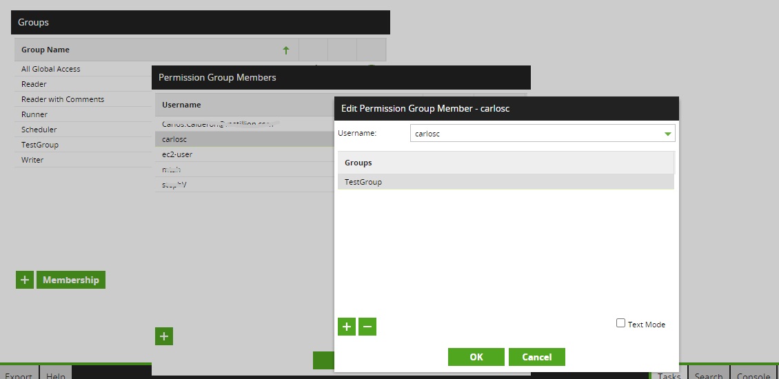
Task: Select the Carlos.Calderon email user row
Action: tap(245, 123)
